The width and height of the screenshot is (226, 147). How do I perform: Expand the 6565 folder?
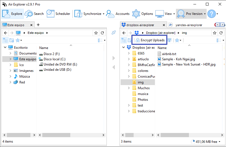(x=129, y=53)
